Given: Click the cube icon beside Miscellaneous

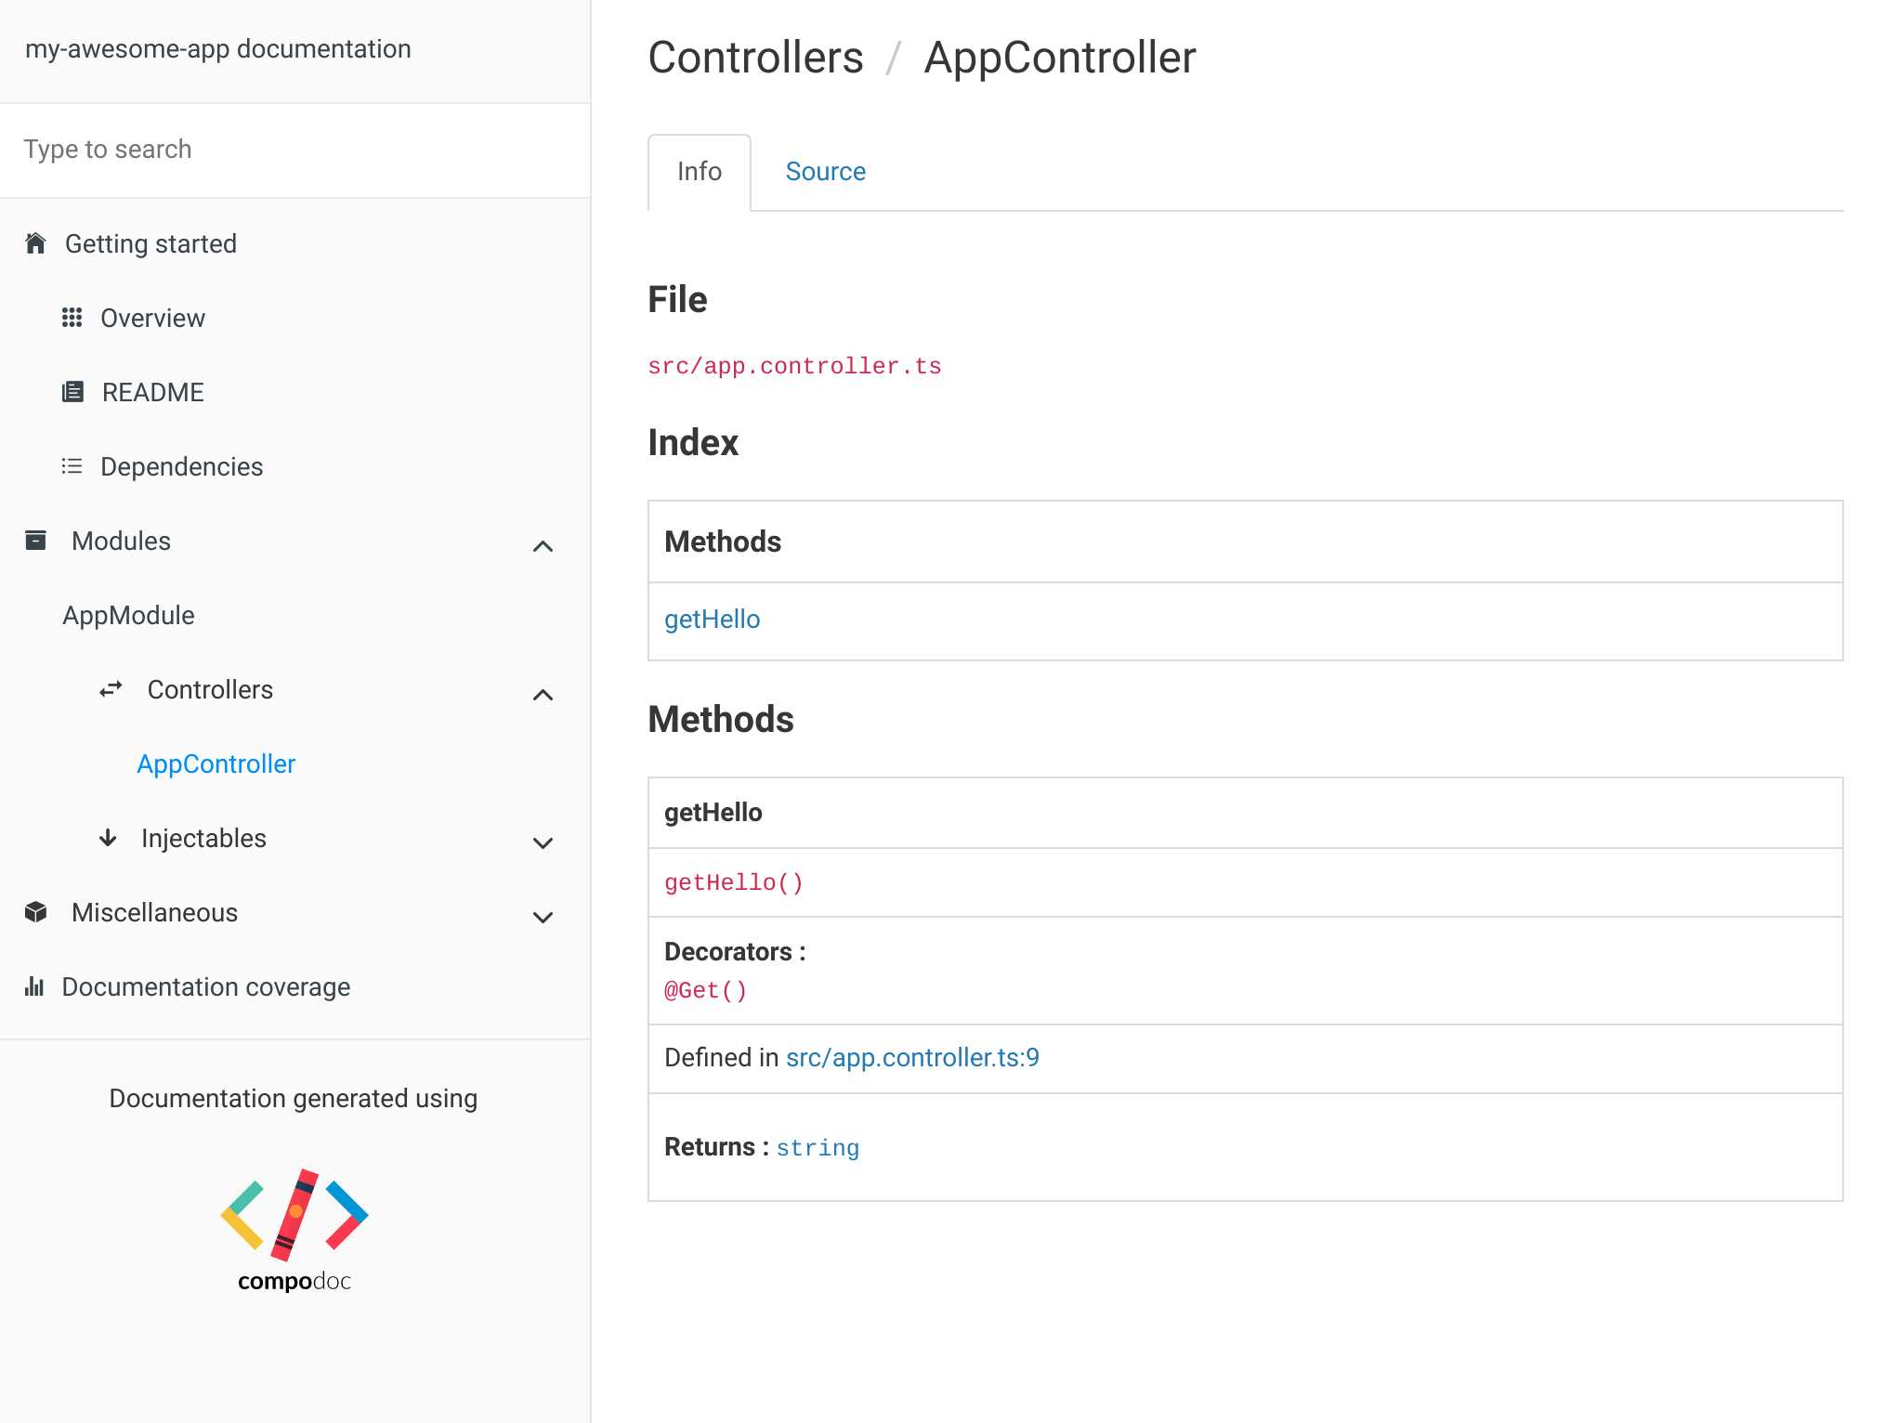Looking at the screenshot, I should (x=35, y=912).
